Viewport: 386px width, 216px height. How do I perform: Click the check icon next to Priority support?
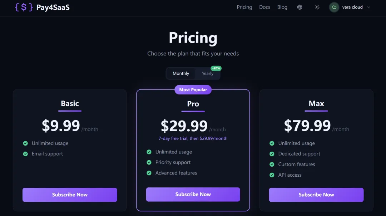pos(149,162)
